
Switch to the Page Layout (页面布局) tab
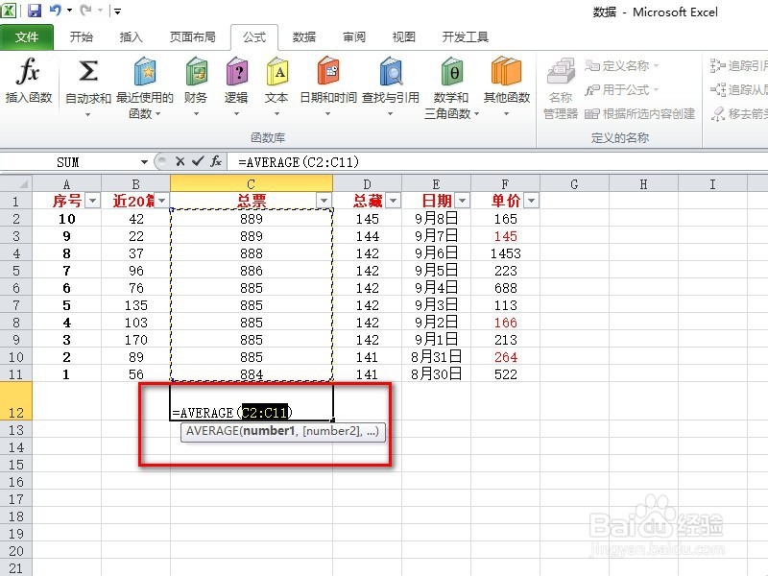click(193, 37)
